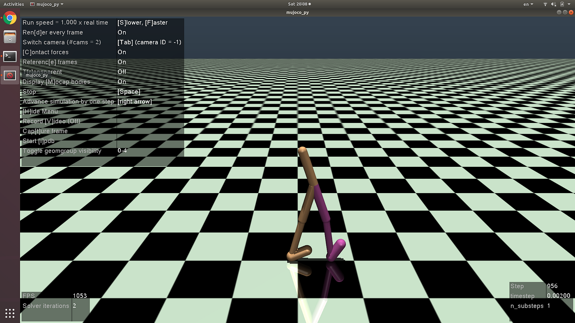Screen dimensions: 575x323
Task: Close the mujoco_py window
Action: [x=570, y=12]
